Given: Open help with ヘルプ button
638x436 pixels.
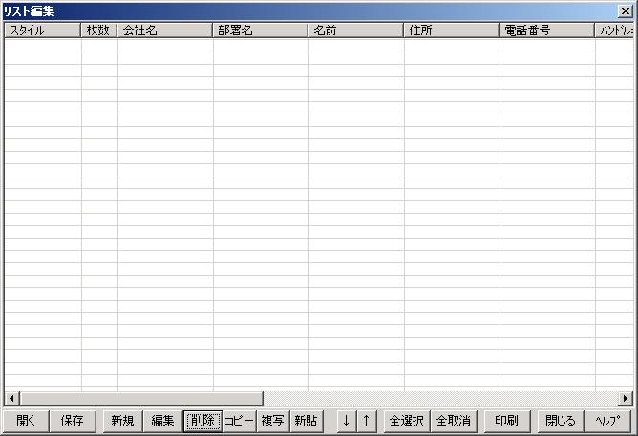Looking at the screenshot, I should (x=607, y=421).
